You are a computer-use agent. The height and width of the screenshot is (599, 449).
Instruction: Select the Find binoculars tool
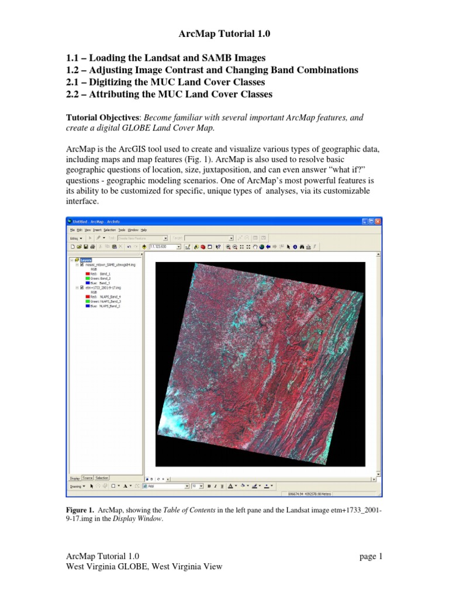coord(302,247)
